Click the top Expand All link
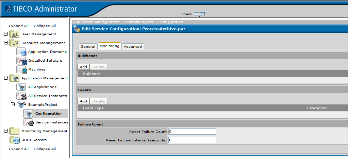The image size is (348, 158). coord(19,26)
